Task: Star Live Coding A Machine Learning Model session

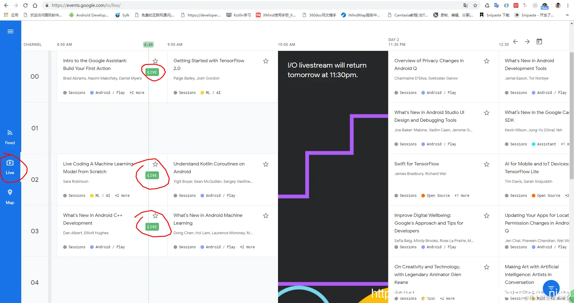Action: coord(155,164)
